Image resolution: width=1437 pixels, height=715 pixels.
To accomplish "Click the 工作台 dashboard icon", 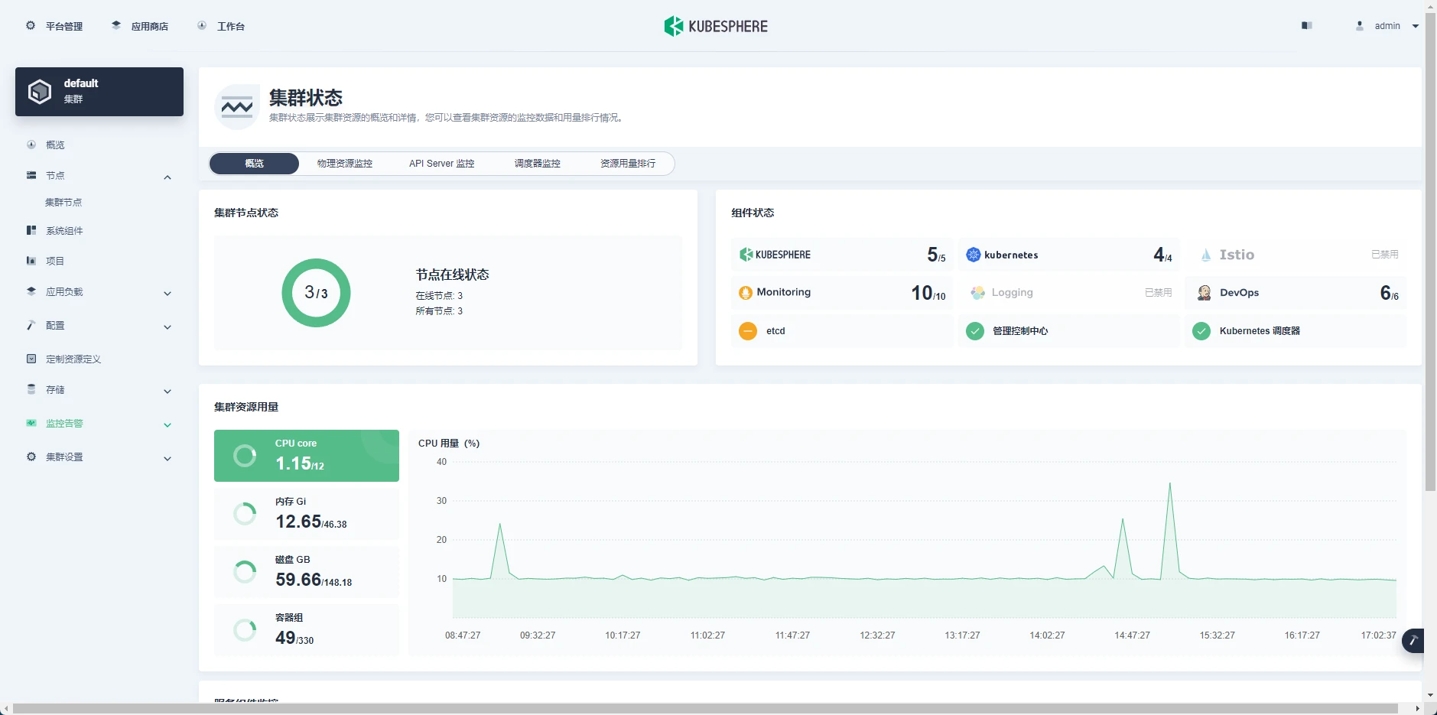I will point(202,25).
